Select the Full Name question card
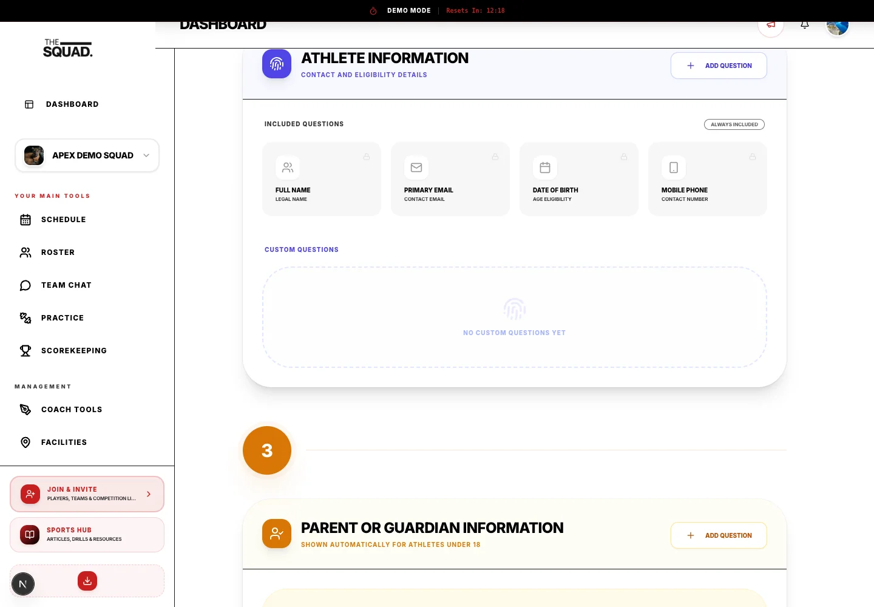The height and width of the screenshot is (607, 874). click(x=322, y=179)
